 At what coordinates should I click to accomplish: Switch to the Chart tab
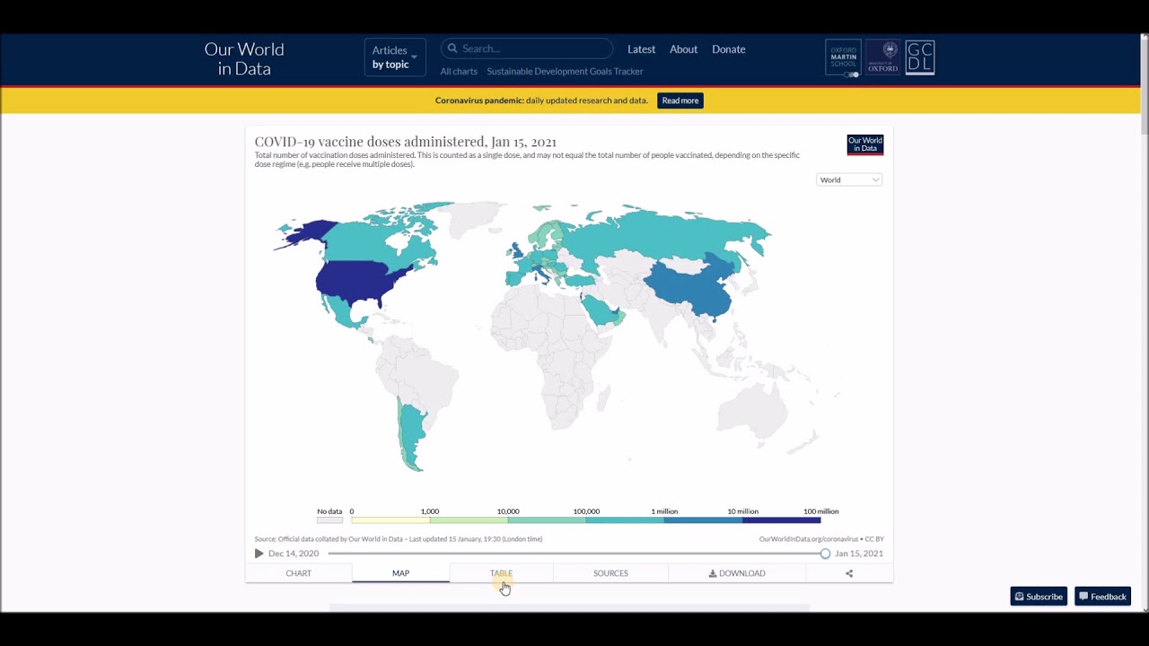pos(298,573)
